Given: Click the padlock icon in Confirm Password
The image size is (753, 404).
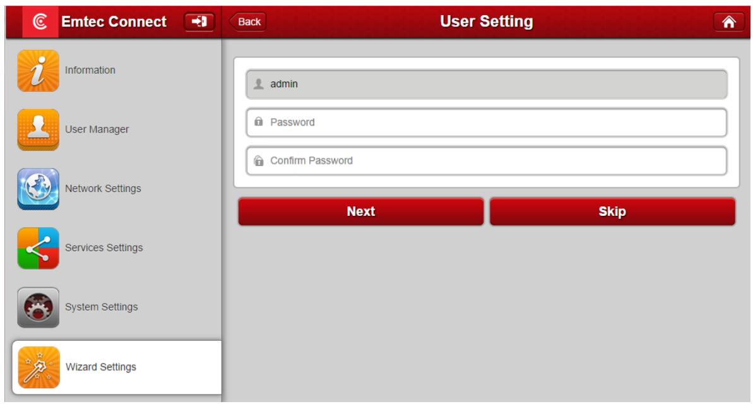Looking at the screenshot, I should [x=258, y=161].
